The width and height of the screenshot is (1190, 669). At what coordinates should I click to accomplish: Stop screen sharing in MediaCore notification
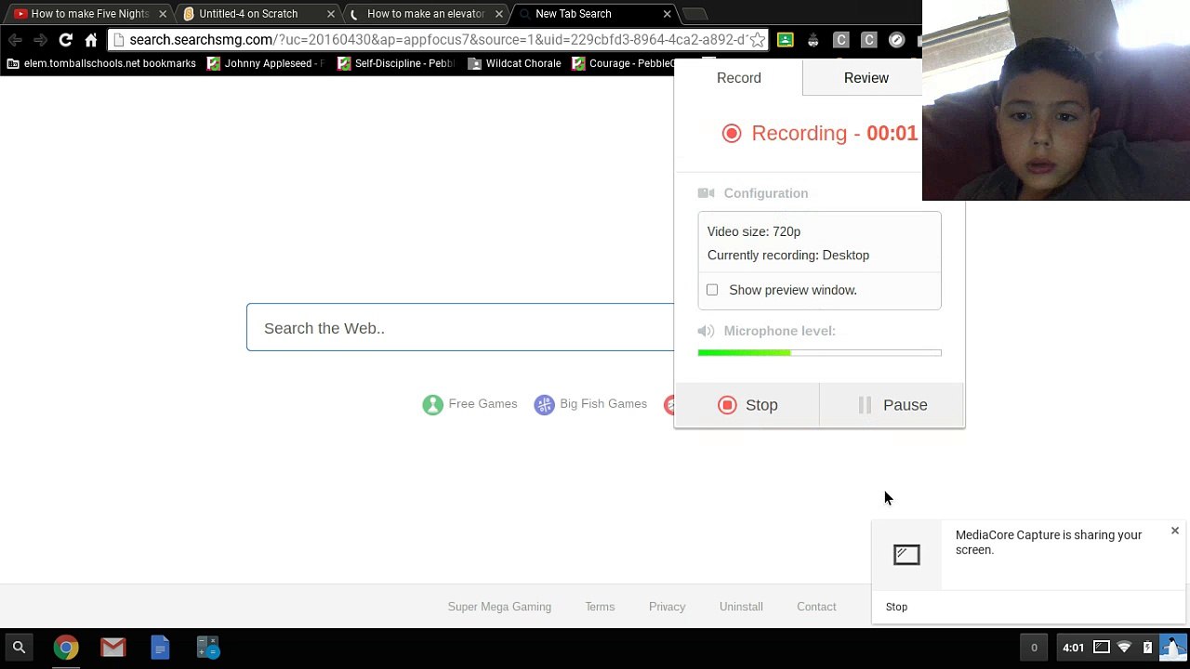896,607
